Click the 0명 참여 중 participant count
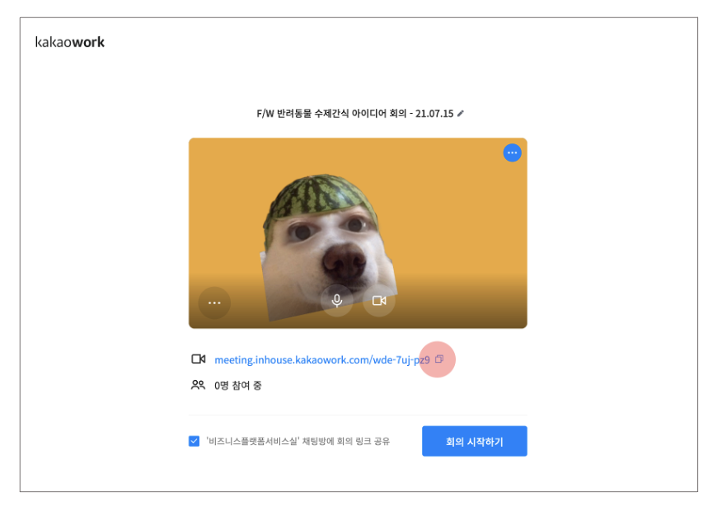 (x=238, y=386)
